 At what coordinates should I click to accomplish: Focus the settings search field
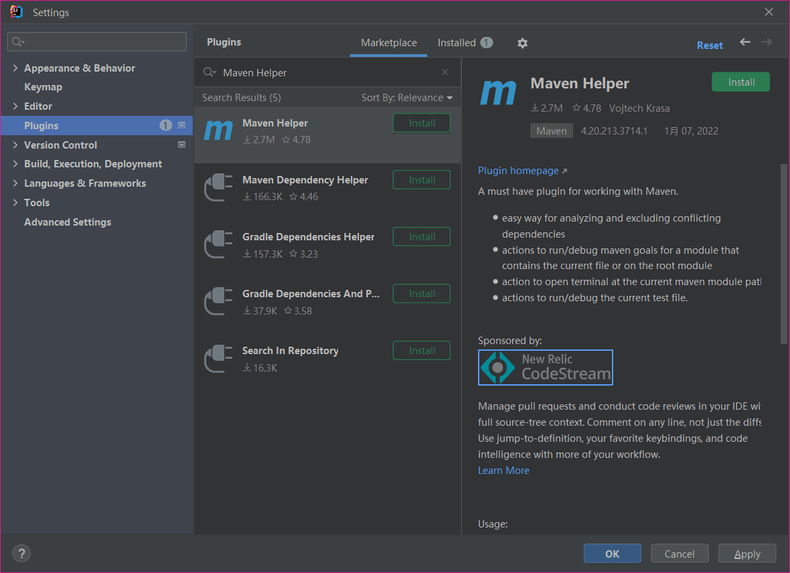96,42
